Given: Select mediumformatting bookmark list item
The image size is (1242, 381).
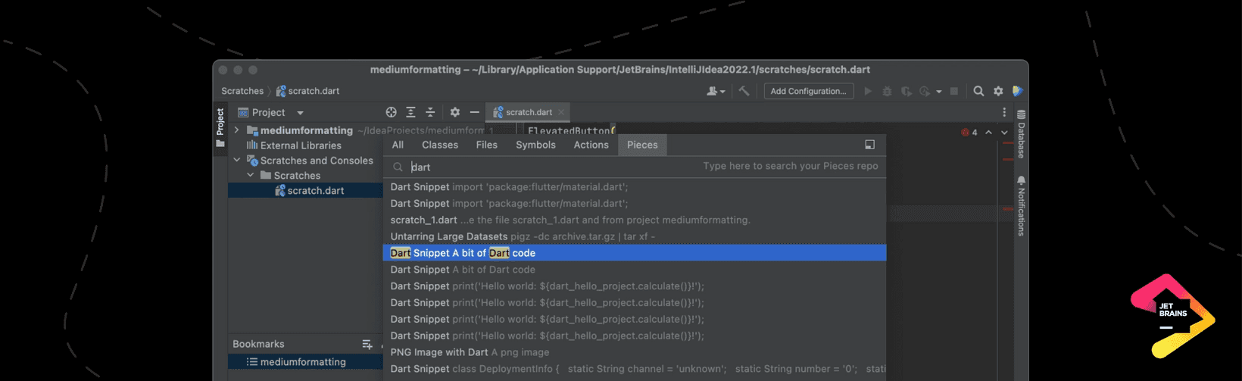Looking at the screenshot, I should [306, 362].
